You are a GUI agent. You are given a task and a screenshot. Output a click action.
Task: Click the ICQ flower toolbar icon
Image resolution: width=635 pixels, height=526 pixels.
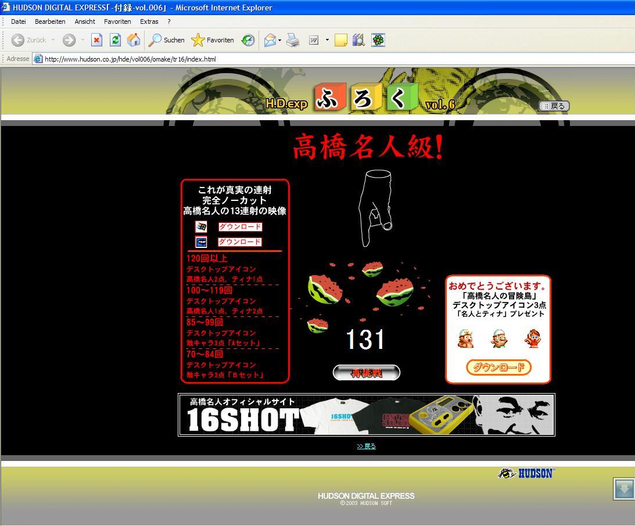378,40
